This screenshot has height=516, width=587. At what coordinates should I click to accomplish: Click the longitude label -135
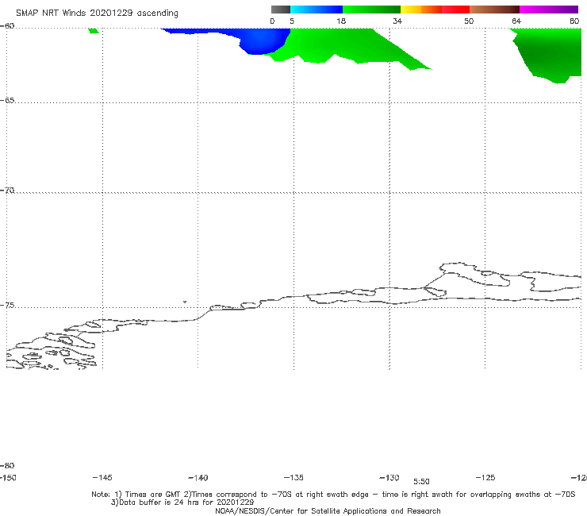(293, 478)
